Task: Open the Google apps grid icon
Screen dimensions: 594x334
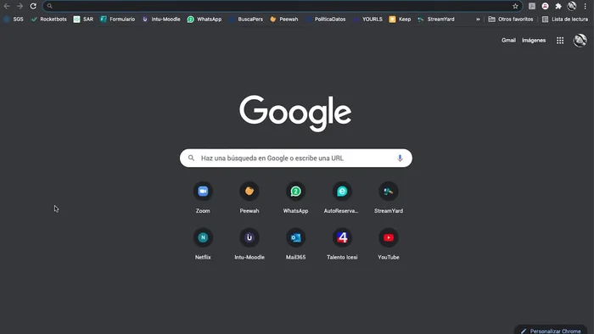Action: pos(560,41)
